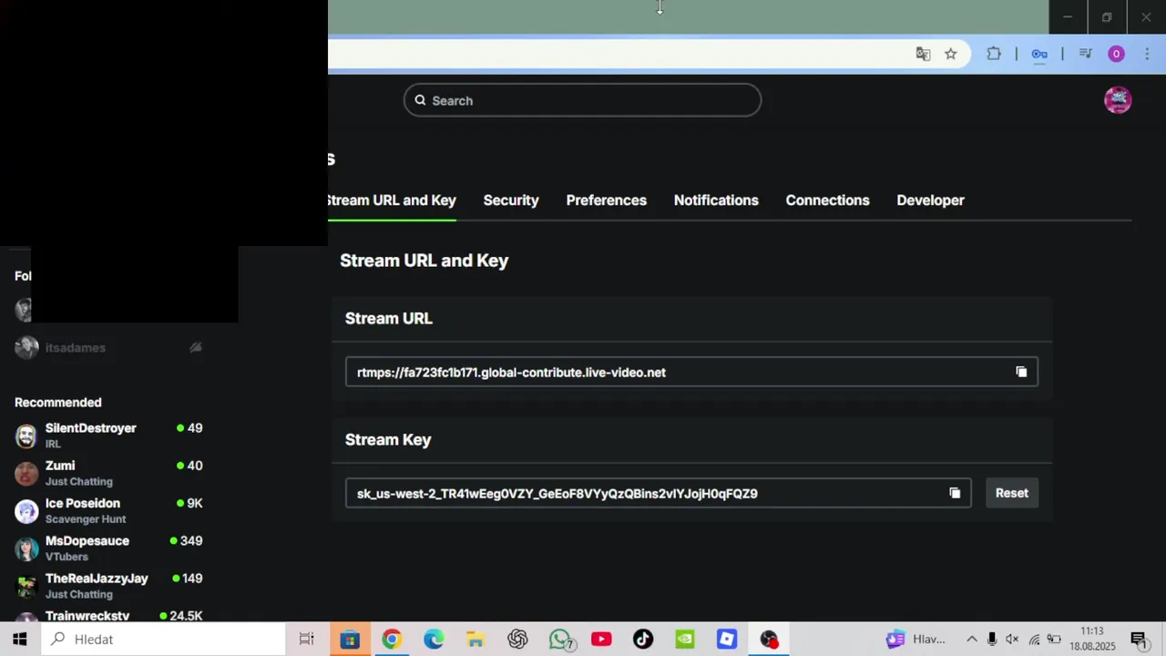Open the media controls icon
1166x656 pixels.
pos(1085,54)
